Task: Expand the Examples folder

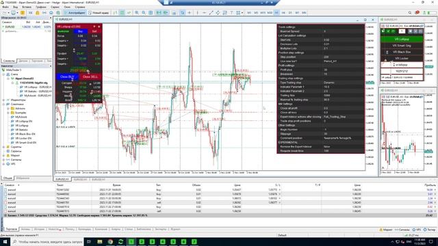Action: coord(8,113)
